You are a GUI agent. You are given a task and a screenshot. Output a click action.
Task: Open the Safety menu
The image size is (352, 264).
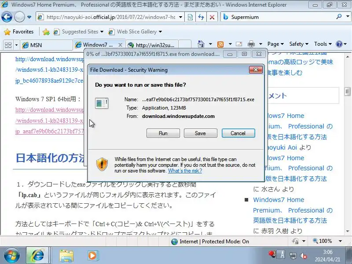(x=299, y=44)
